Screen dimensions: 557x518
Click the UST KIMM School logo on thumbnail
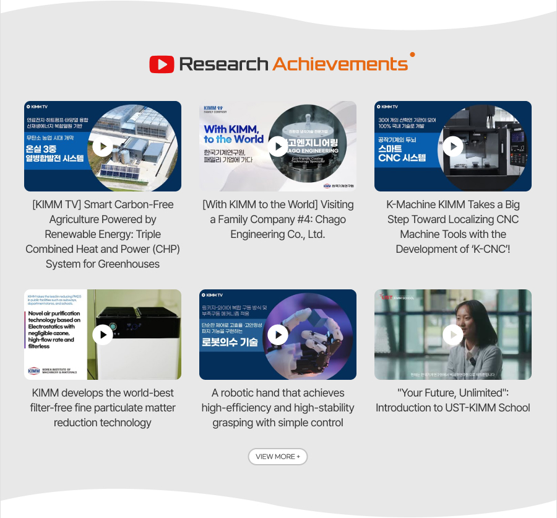click(x=397, y=297)
